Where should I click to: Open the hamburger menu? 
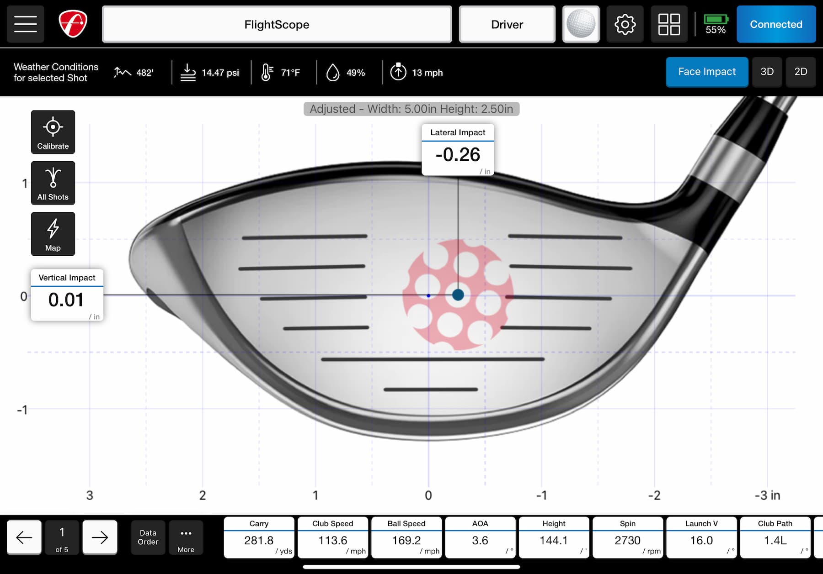point(26,24)
